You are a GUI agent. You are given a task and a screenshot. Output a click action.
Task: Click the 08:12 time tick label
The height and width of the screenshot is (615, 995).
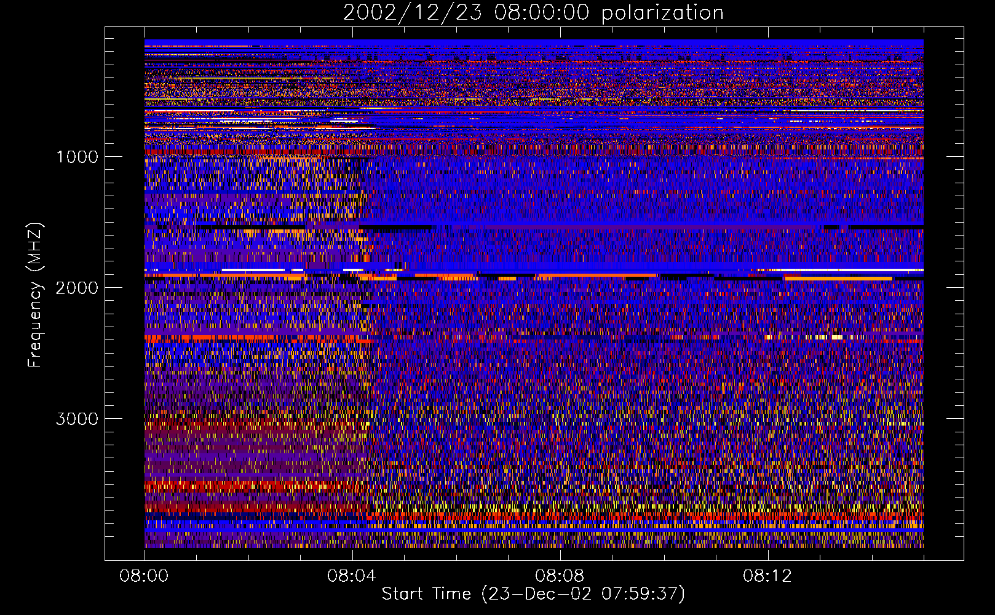click(x=767, y=576)
